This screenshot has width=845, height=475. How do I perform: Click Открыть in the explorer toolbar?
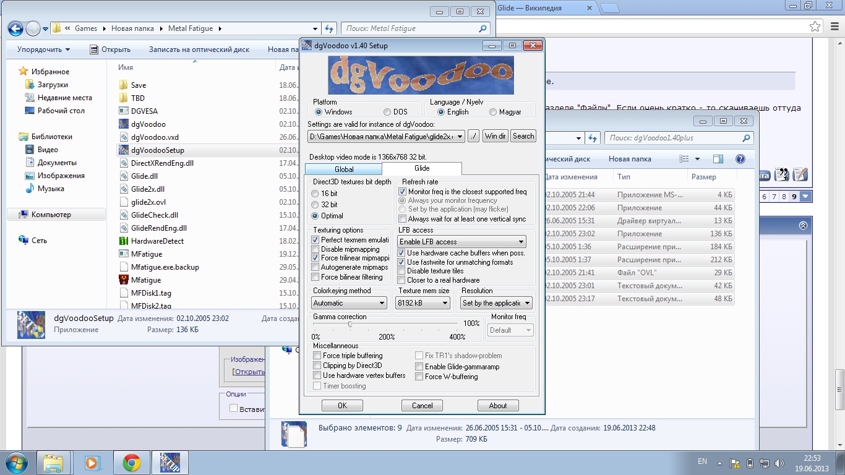pyautogui.click(x=110, y=49)
